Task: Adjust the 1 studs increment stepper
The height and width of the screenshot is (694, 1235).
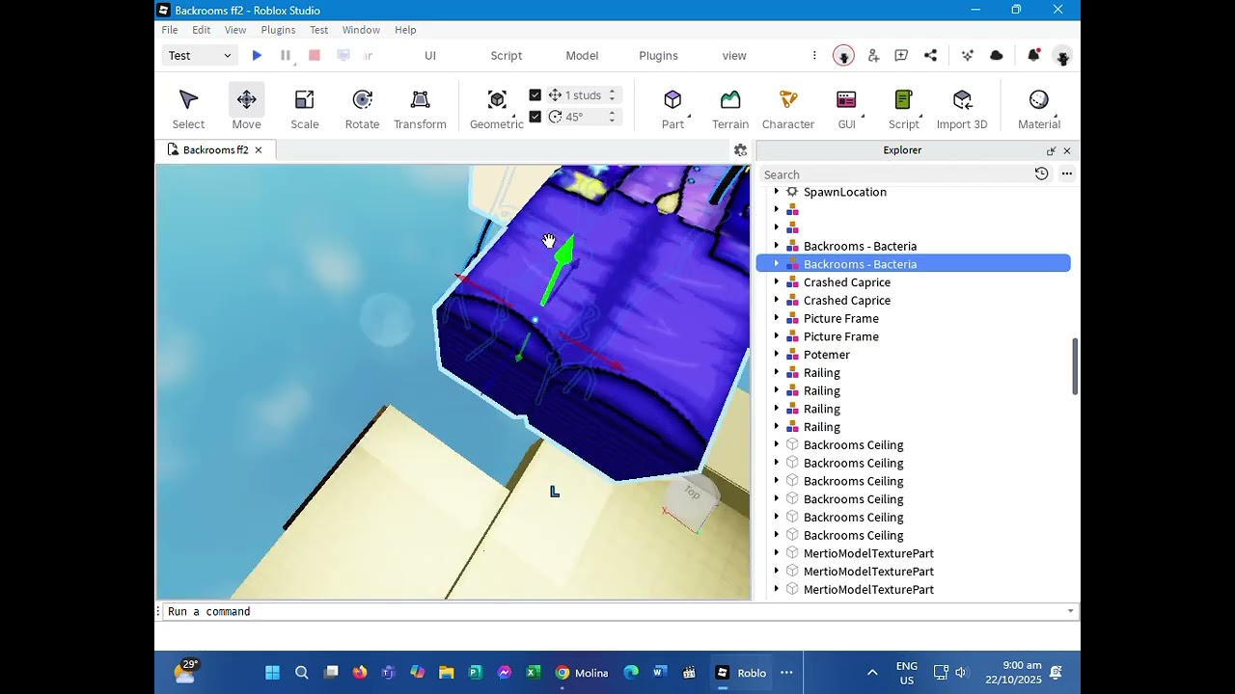Action: (612, 95)
